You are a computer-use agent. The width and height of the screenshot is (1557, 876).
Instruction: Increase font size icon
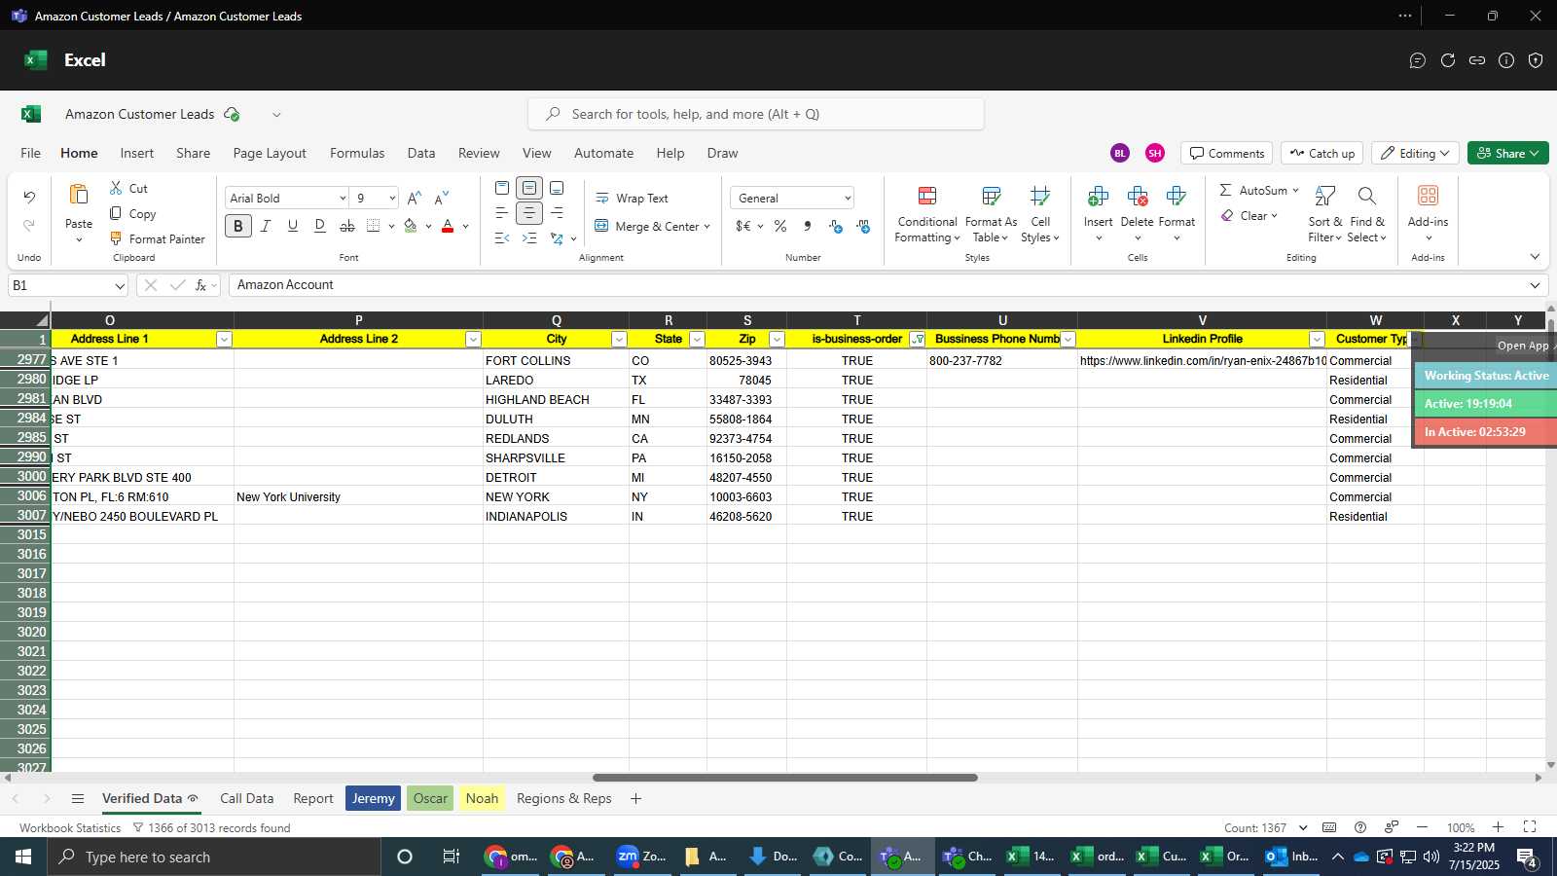(414, 198)
